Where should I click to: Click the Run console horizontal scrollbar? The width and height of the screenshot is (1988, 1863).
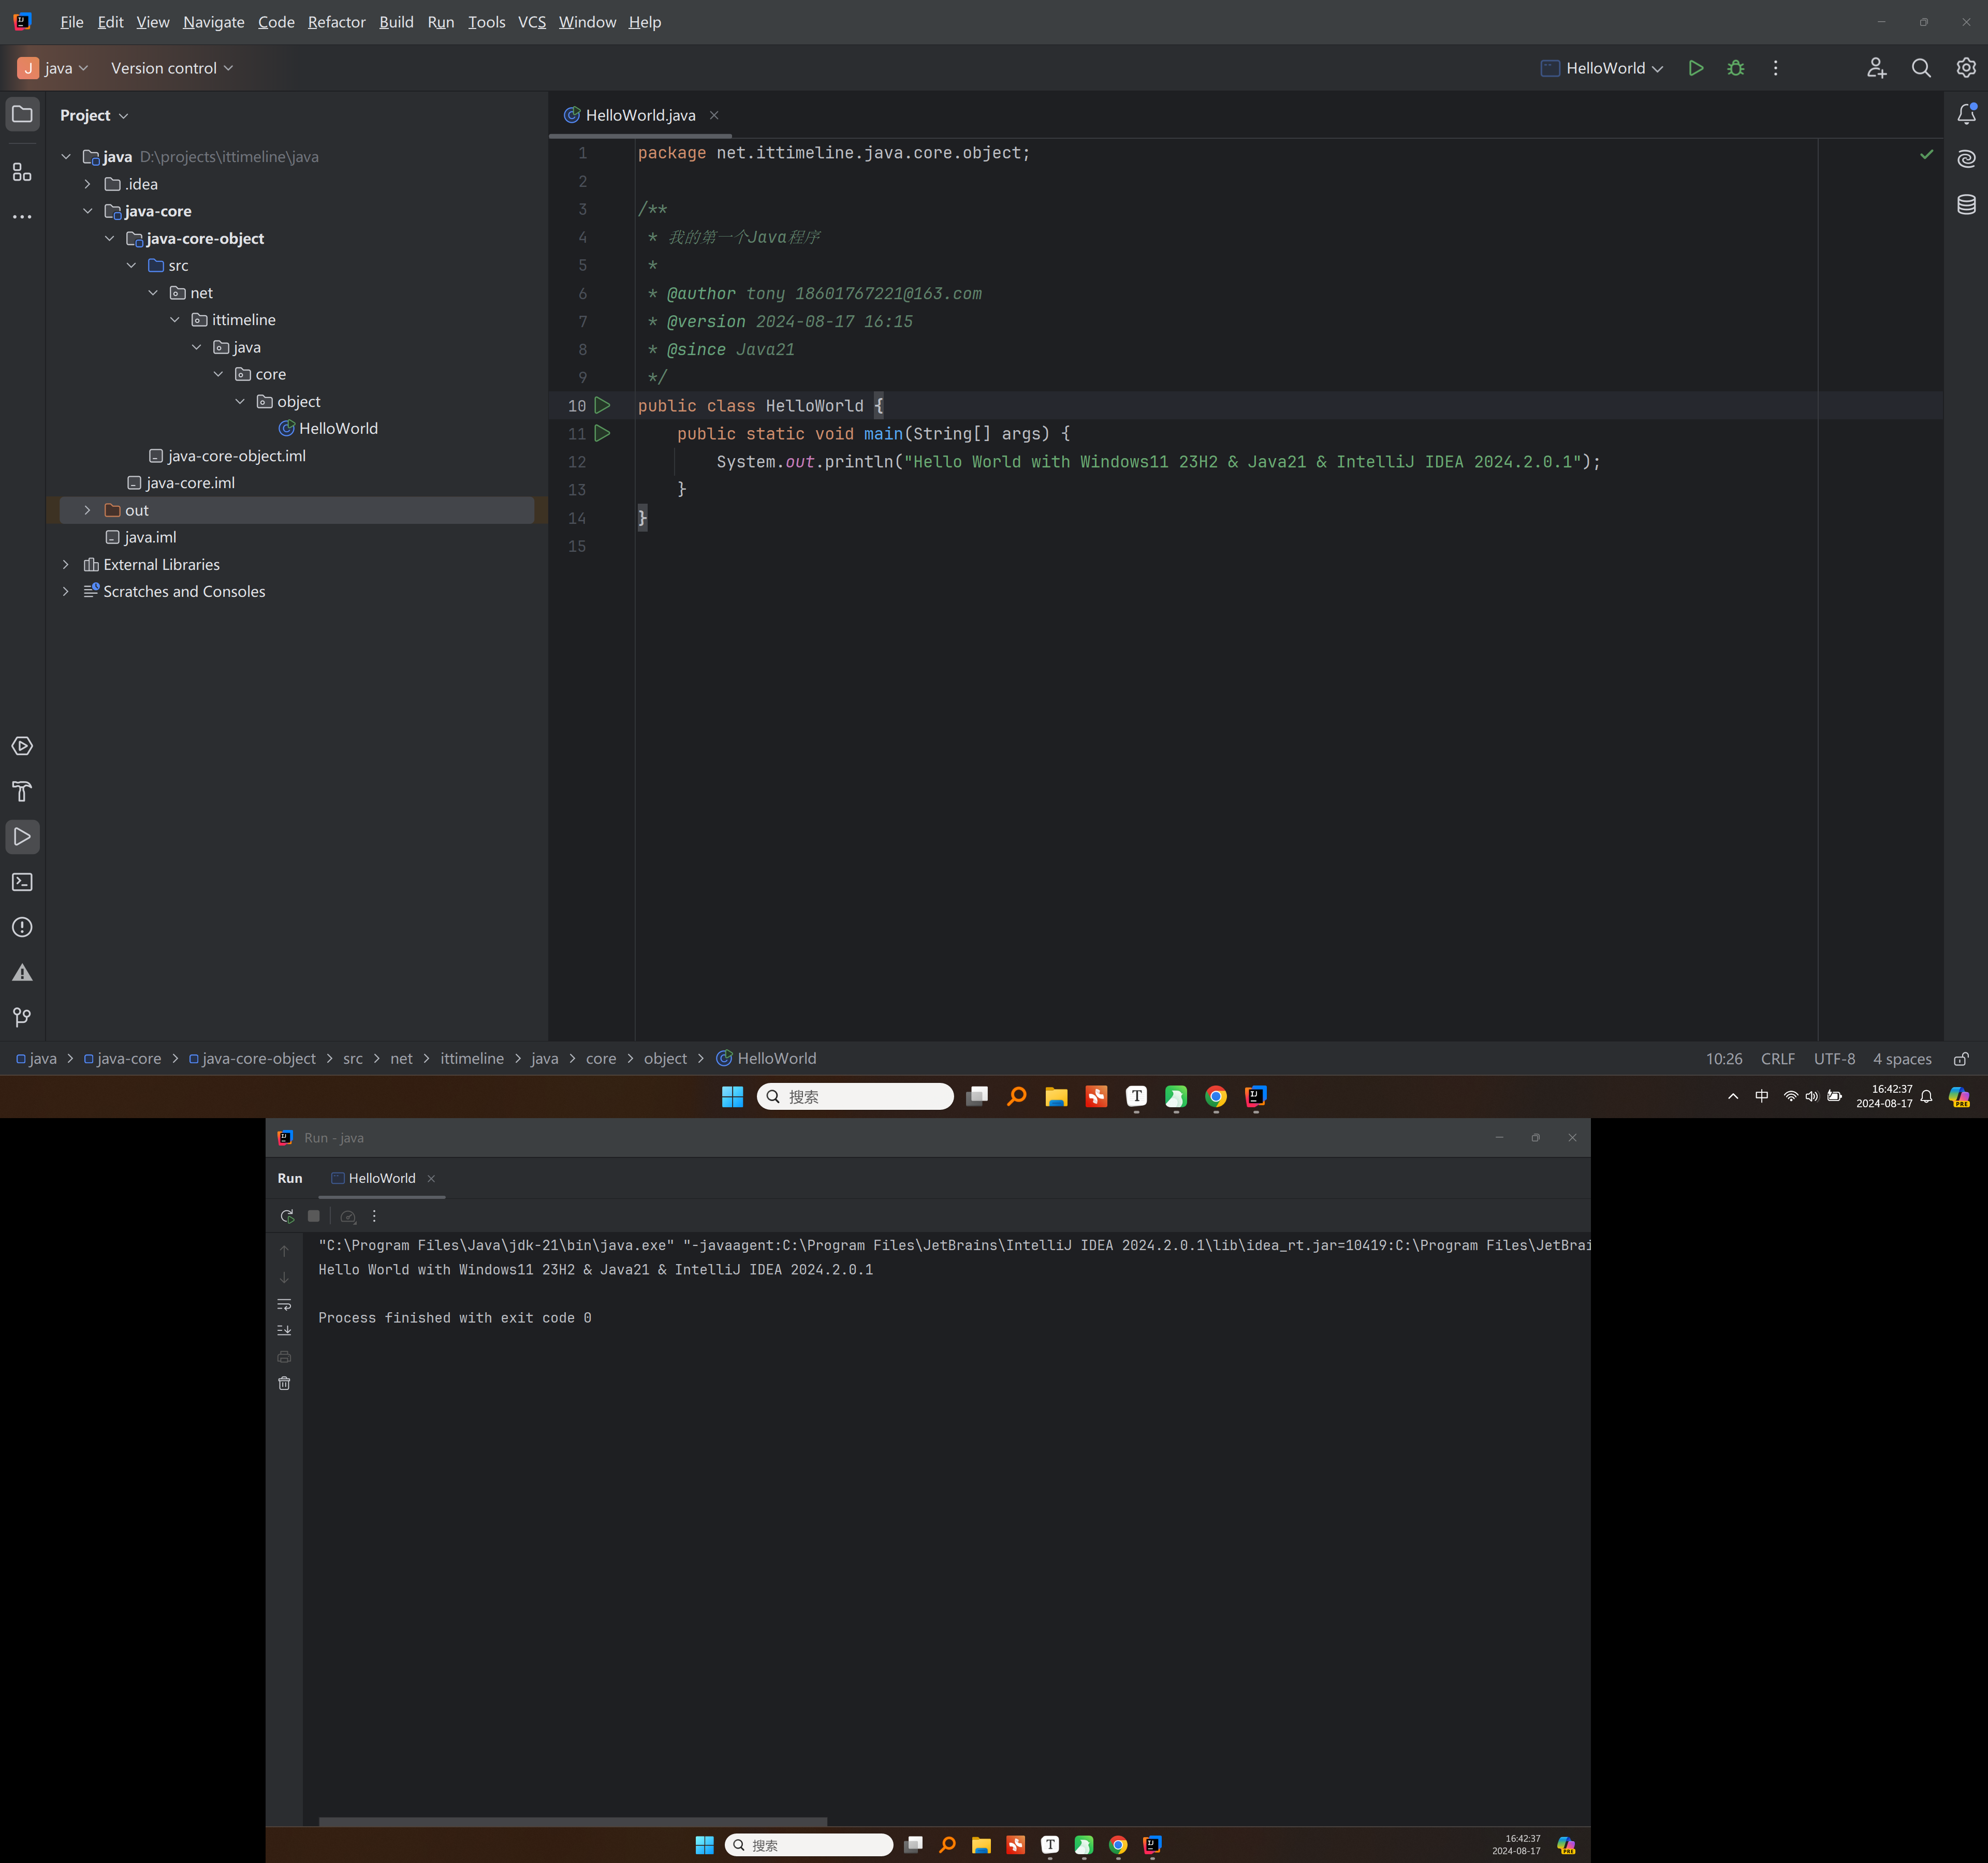pyautogui.click(x=572, y=1821)
